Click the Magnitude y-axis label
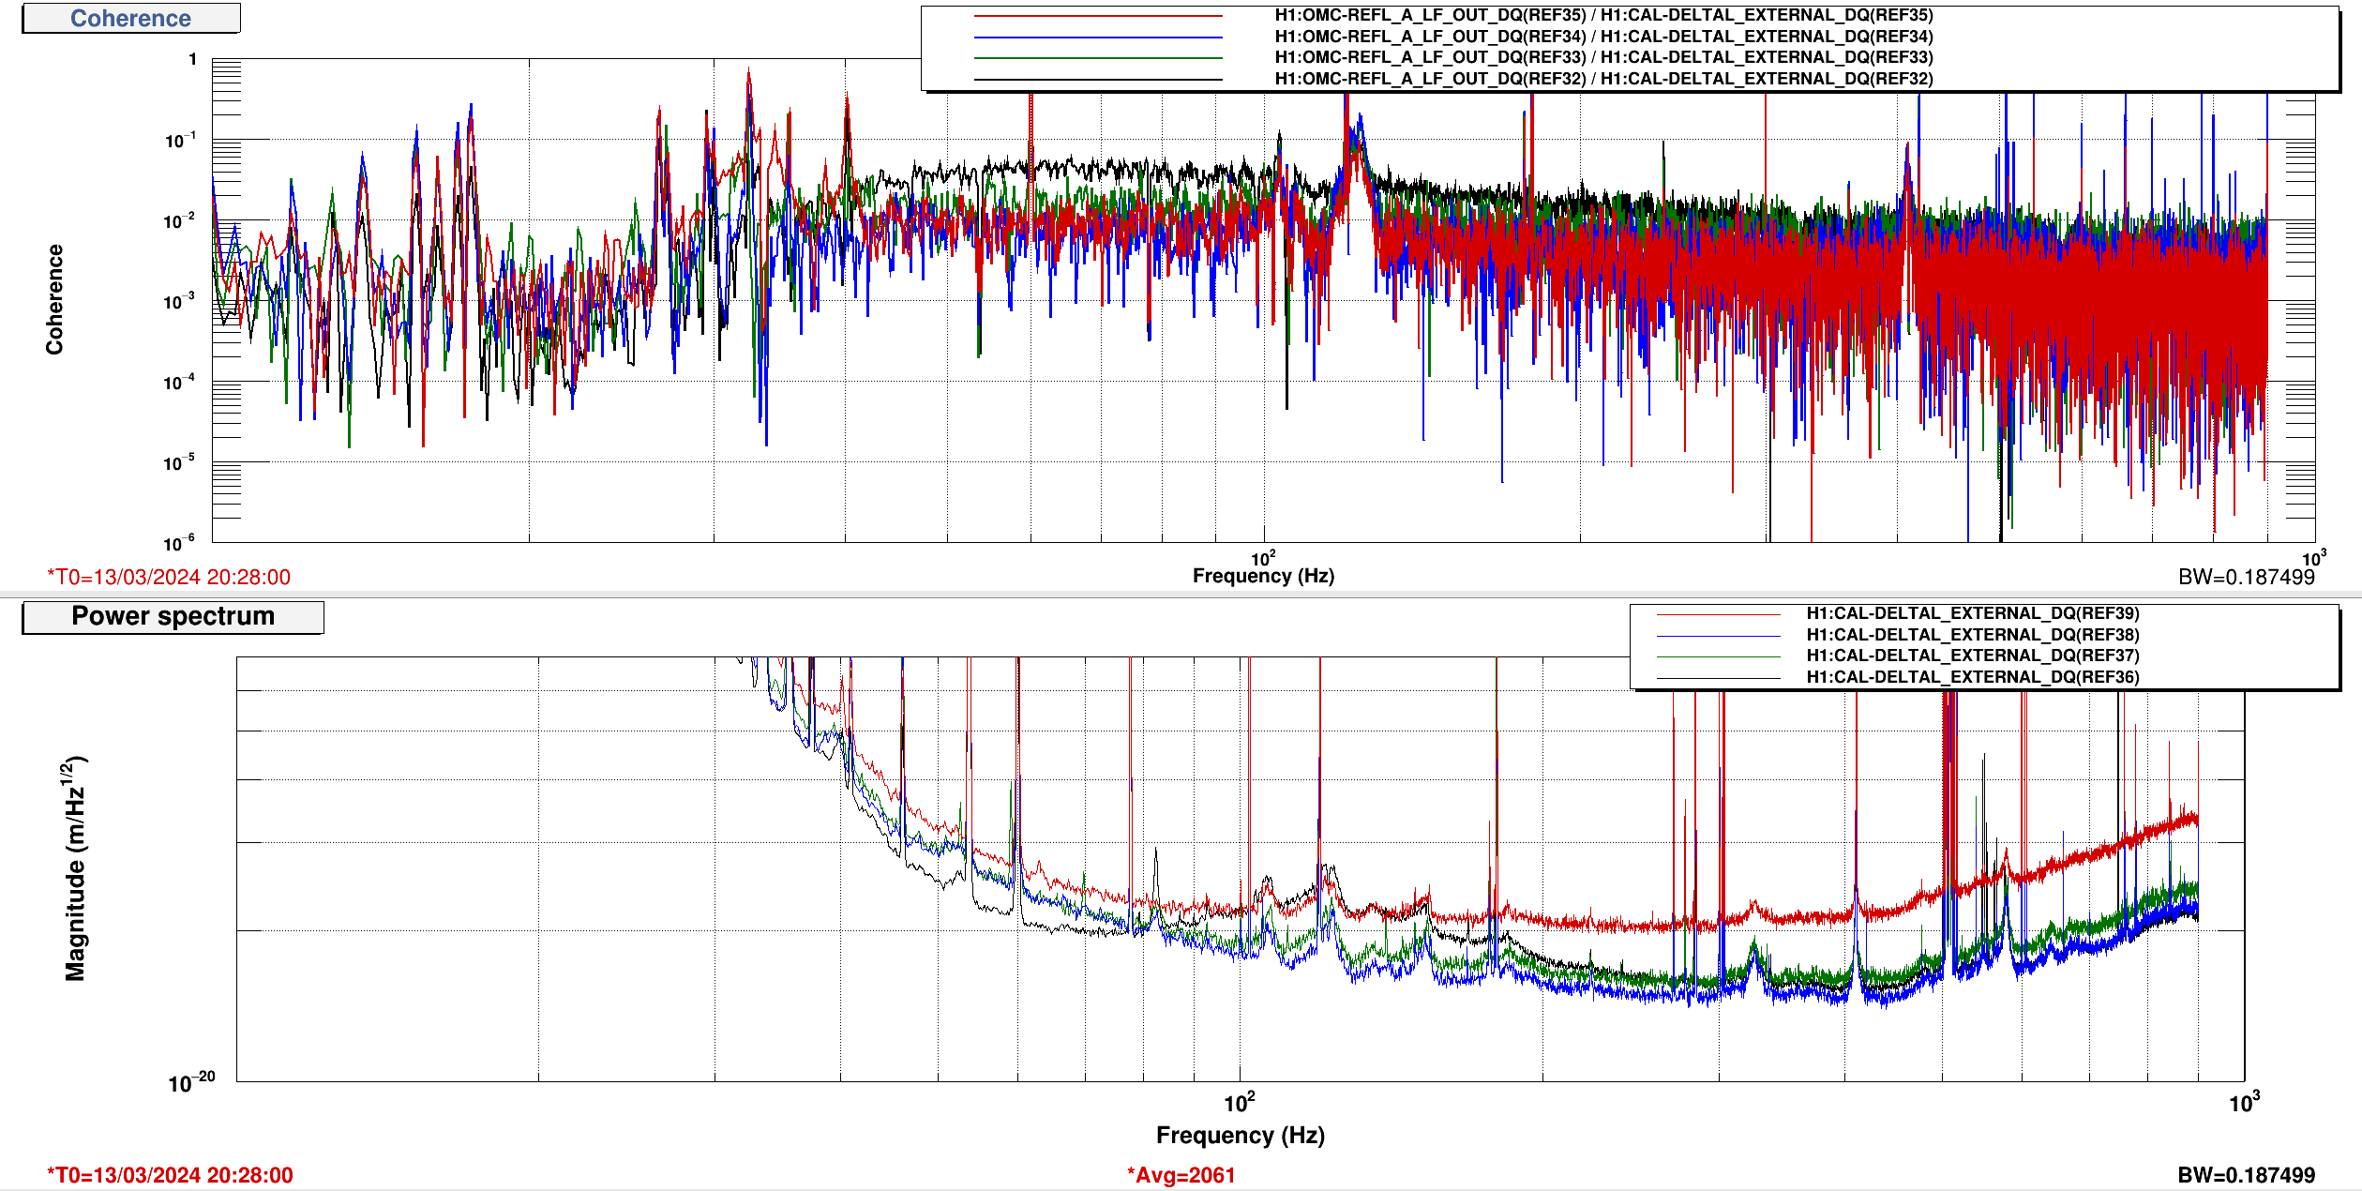Screen dimensions: 2362x1191 click(x=75, y=867)
